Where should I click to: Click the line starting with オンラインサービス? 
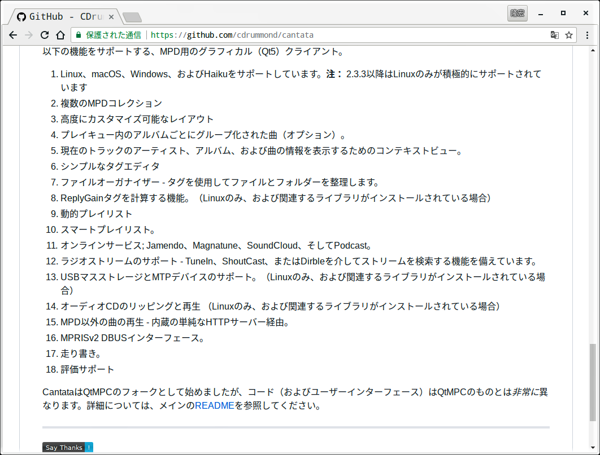tap(216, 245)
